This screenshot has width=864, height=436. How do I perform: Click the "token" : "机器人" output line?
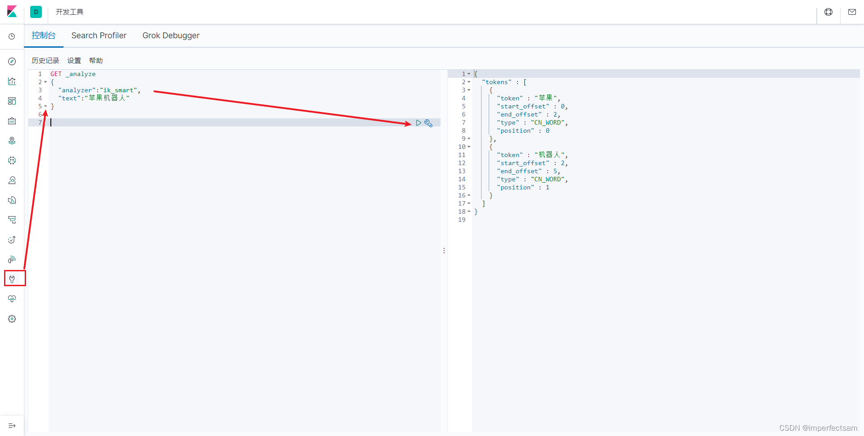532,155
